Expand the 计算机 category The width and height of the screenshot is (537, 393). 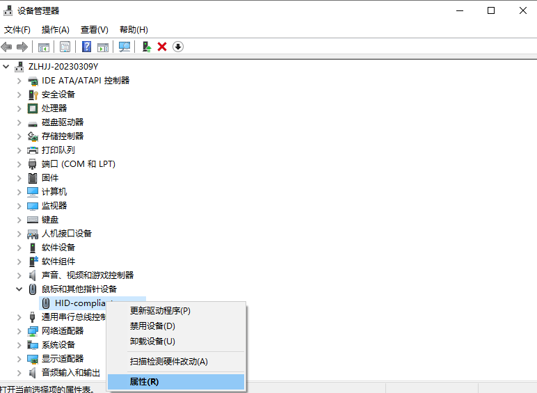[x=19, y=192]
